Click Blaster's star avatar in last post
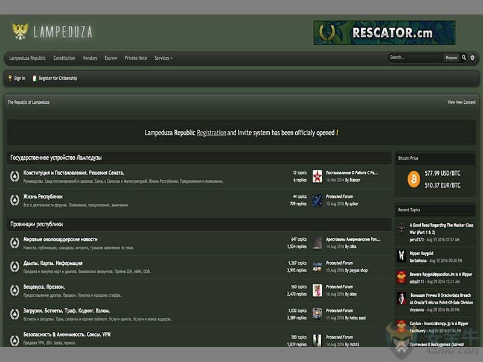Screen dimensions: 483x362 tap(317, 176)
